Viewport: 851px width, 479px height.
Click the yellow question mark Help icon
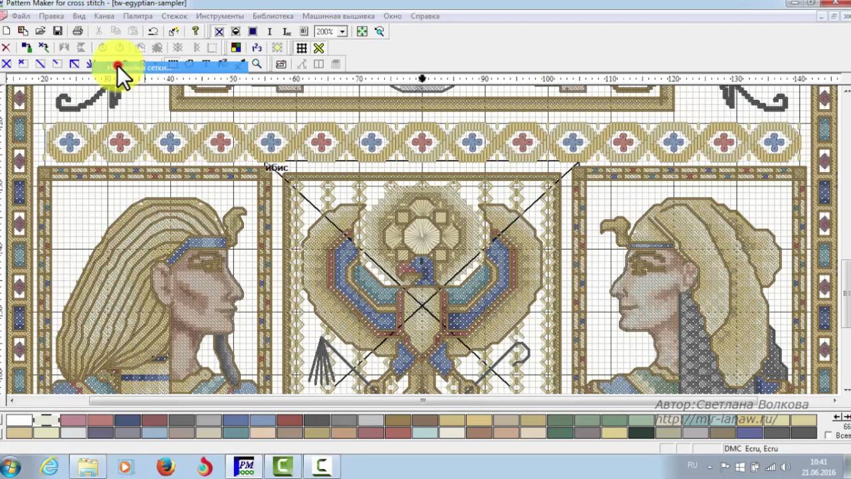pyautogui.click(x=195, y=31)
